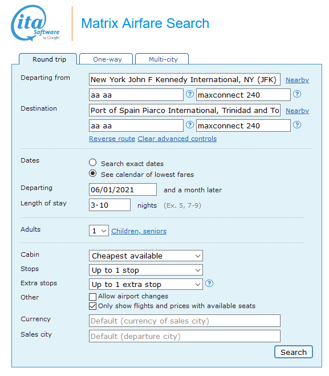This screenshot has width=329, height=376.
Task: Open help icon next to Extra stops
Action: 209,284
